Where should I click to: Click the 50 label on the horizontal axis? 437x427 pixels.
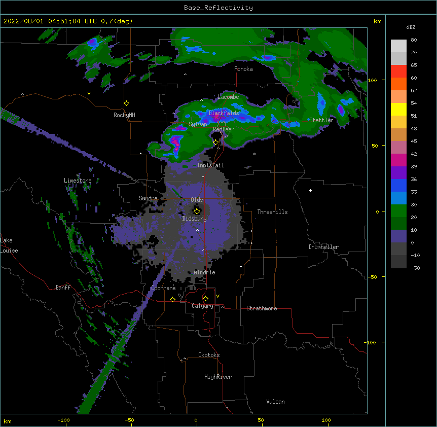[261, 420]
